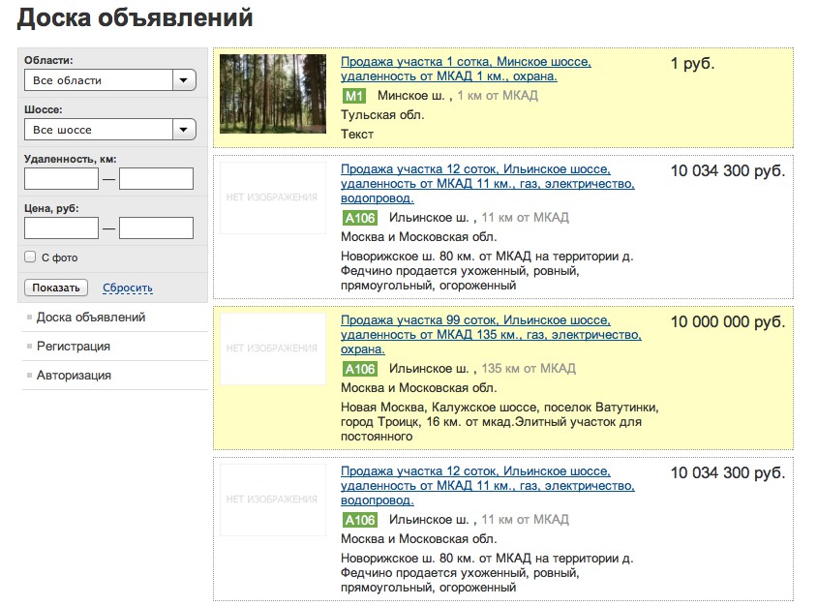The width and height of the screenshot is (818, 606).
Task: Click the "Доска объявлений" page heading
Action: 136,17
